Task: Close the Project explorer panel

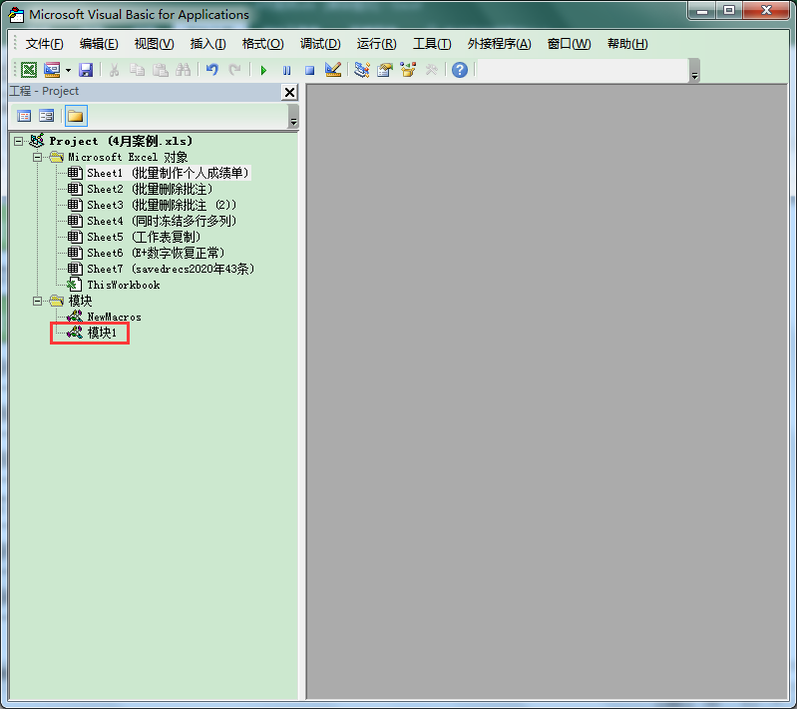Action: pos(289,93)
